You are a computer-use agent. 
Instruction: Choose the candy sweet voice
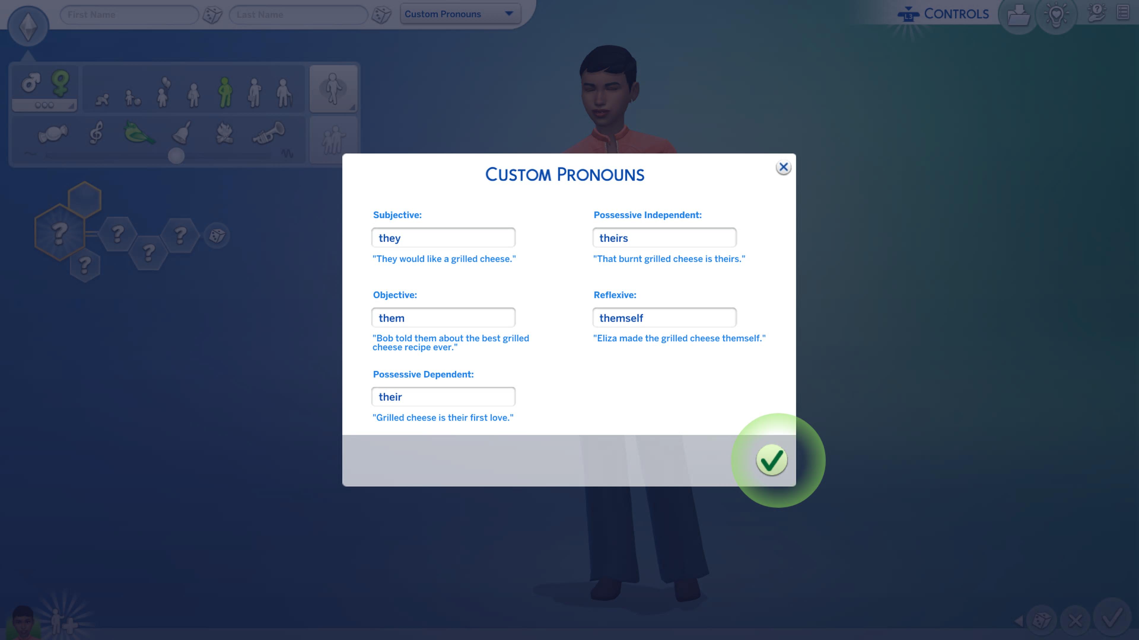tap(53, 133)
